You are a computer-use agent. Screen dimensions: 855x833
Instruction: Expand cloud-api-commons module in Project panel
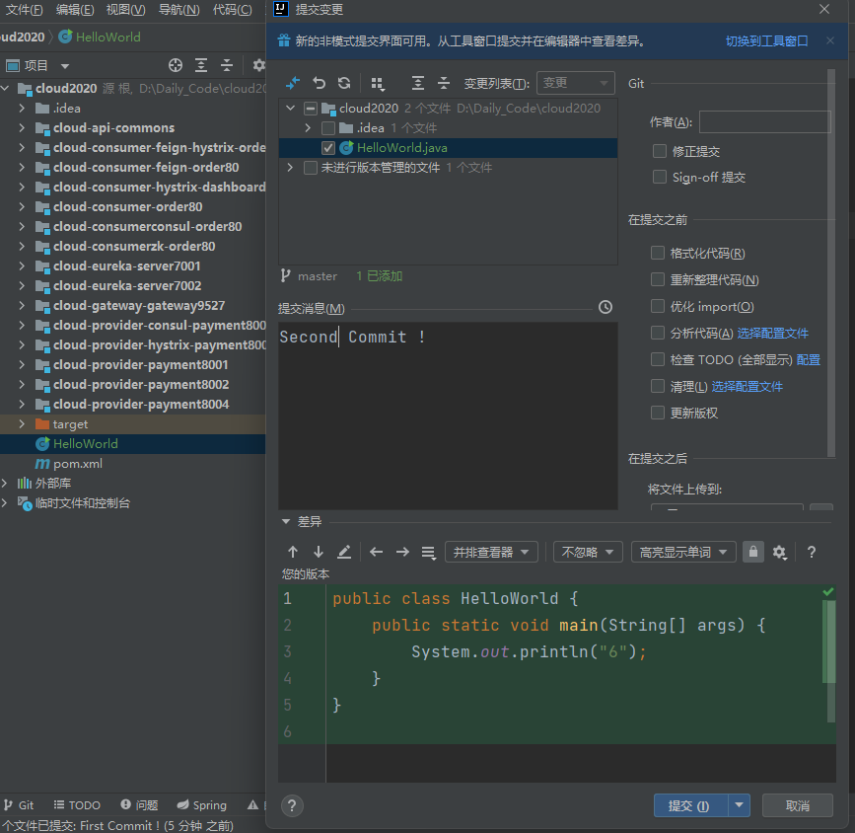tap(22, 128)
